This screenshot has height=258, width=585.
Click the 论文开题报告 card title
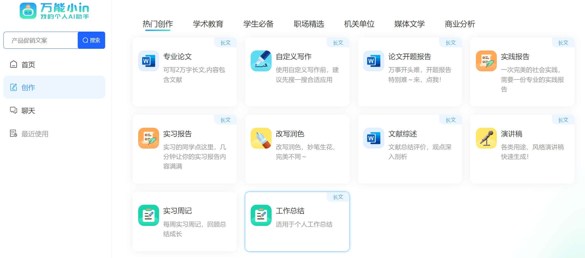click(x=409, y=57)
